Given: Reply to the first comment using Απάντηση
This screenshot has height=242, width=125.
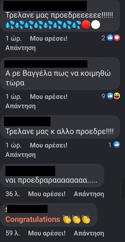Looking at the screenshot, I should pos(20,48).
